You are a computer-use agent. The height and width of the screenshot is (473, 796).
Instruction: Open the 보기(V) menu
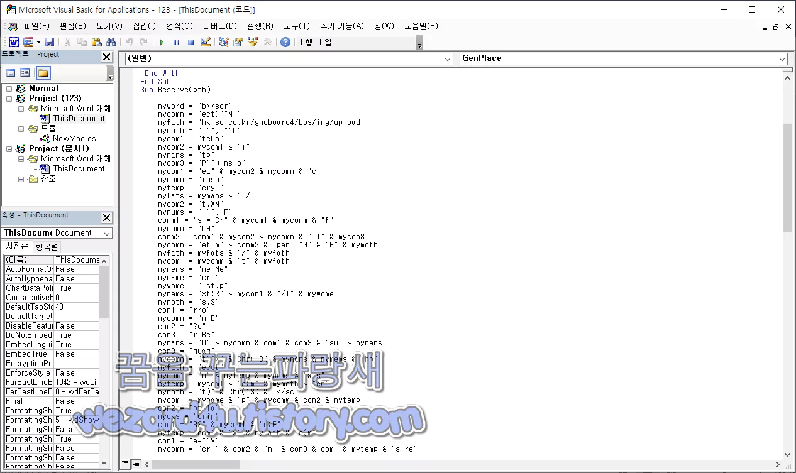coord(109,26)
